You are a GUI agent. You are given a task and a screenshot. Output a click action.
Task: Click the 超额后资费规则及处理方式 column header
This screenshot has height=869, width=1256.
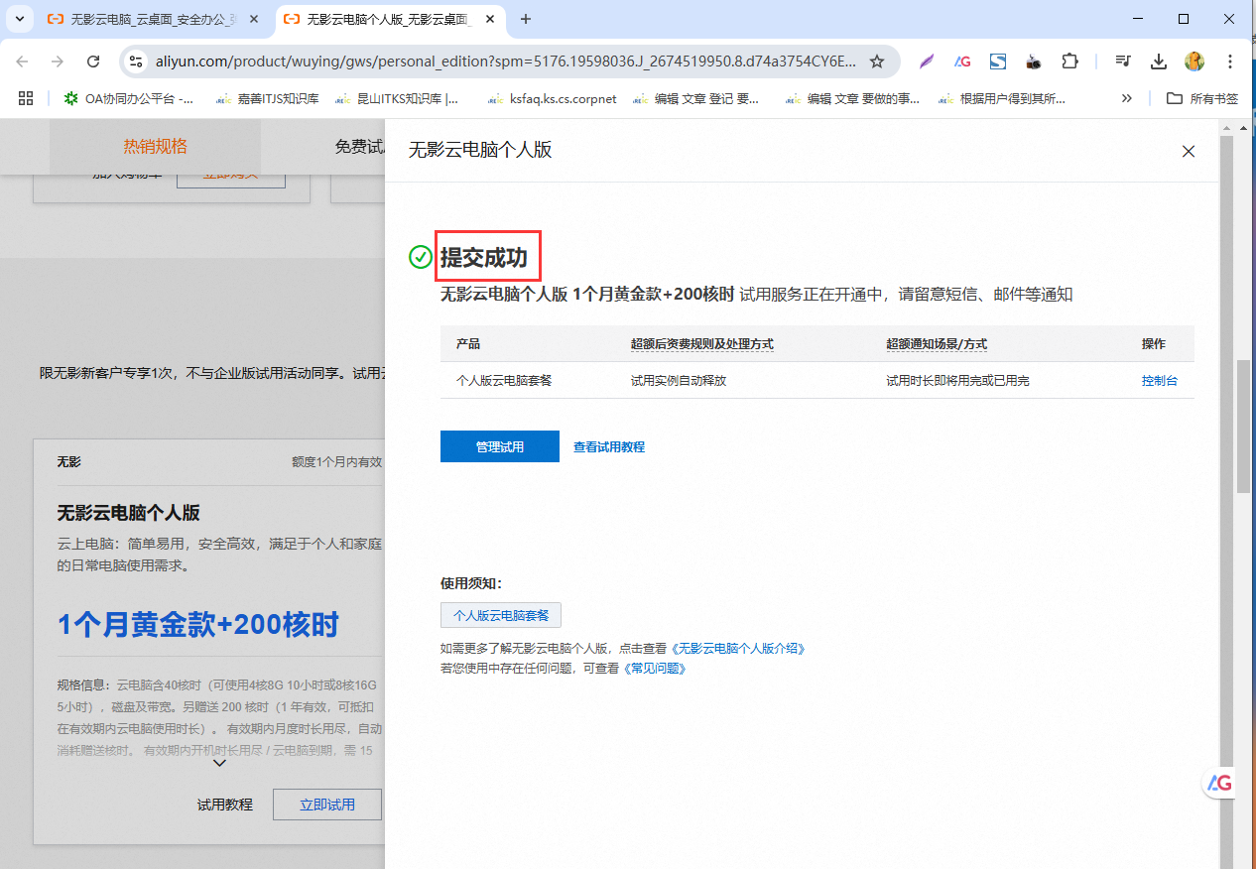coord(702,344)
